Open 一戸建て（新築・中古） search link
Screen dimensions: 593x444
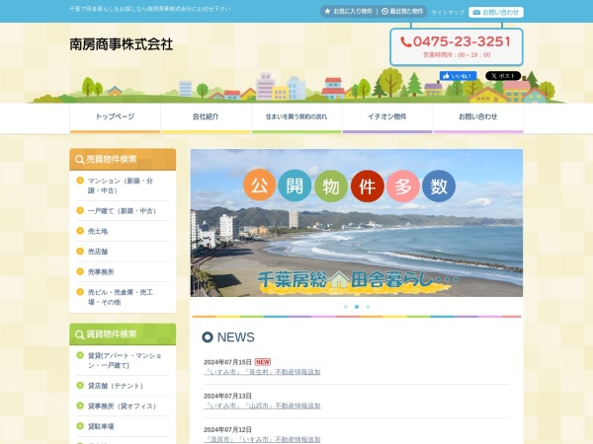tap(122, 211)
